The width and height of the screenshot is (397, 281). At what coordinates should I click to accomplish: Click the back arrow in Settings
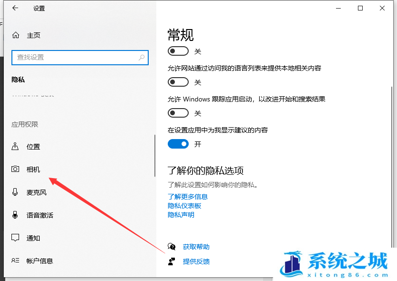click(15, 8)
